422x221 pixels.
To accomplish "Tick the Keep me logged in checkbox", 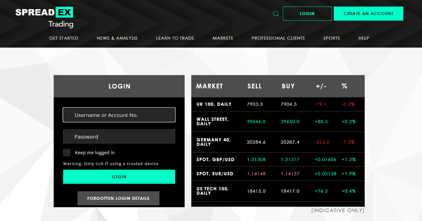I will coord(66,152).
